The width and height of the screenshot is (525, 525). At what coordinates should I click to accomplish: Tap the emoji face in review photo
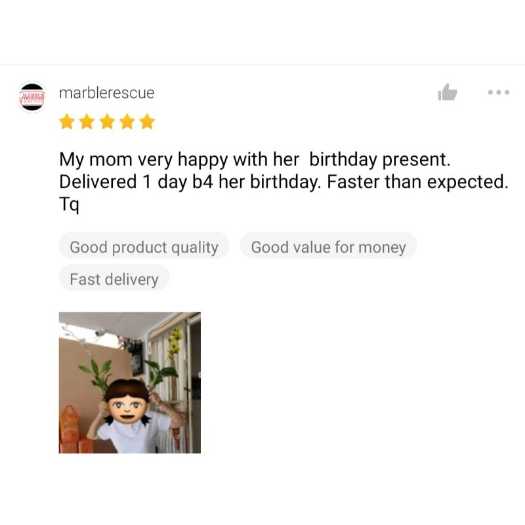pyautogui.click(x=127, y=402)
